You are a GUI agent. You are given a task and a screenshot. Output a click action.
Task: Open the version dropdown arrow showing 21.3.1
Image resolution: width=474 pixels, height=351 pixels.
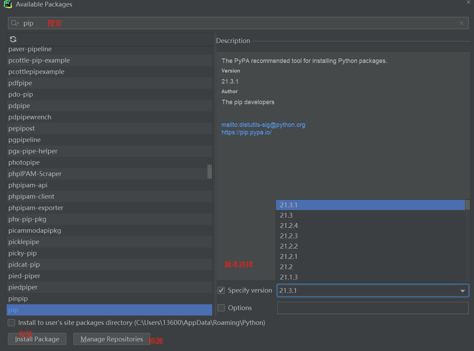[x=463, y=291]
